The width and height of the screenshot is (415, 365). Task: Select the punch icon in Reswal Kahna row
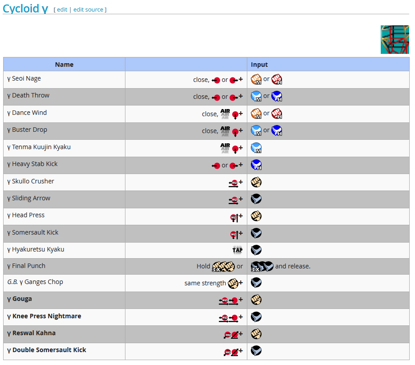[x=256, y=334]
